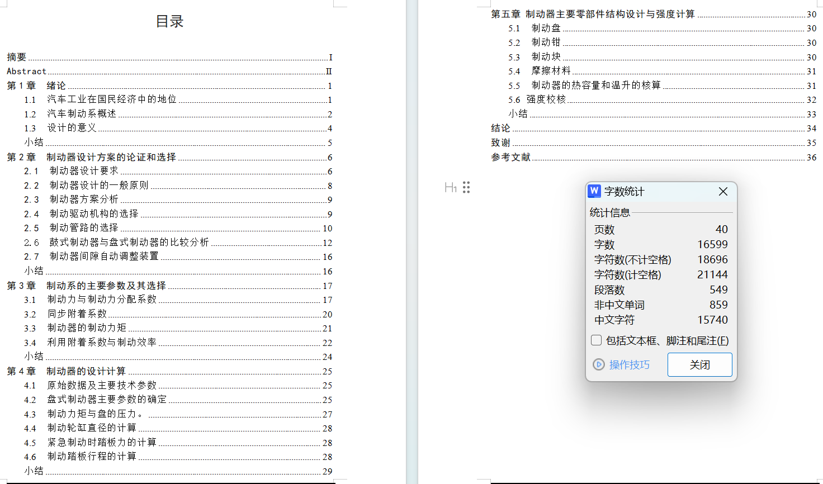The height and width of the screenshot is (484, 823).
Task: Open entry 5.1 制动盘
Action: [x=663, y=28]
